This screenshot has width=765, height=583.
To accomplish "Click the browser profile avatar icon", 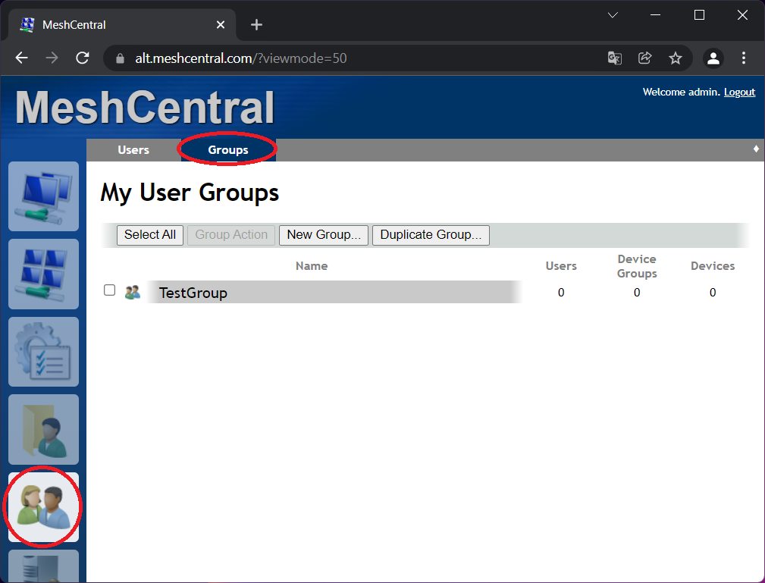I will [x=713, y=58].
